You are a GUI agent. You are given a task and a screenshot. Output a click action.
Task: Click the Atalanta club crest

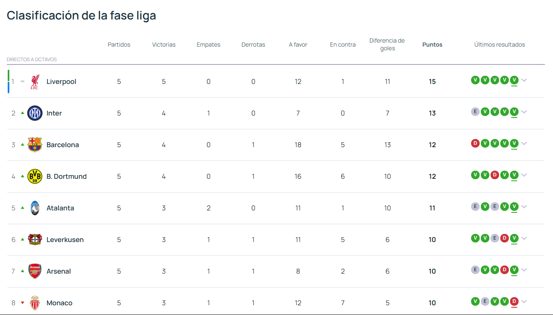click(35, 208)
